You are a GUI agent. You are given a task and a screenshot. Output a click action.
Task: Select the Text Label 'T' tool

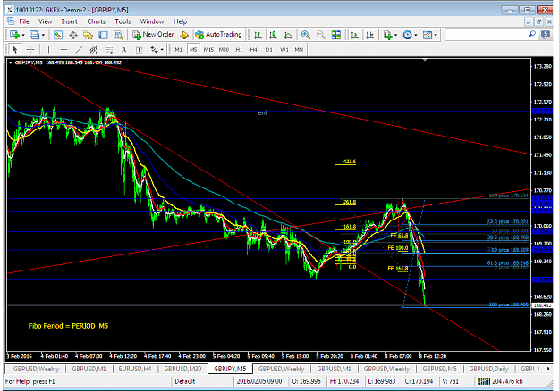(139, 49)
